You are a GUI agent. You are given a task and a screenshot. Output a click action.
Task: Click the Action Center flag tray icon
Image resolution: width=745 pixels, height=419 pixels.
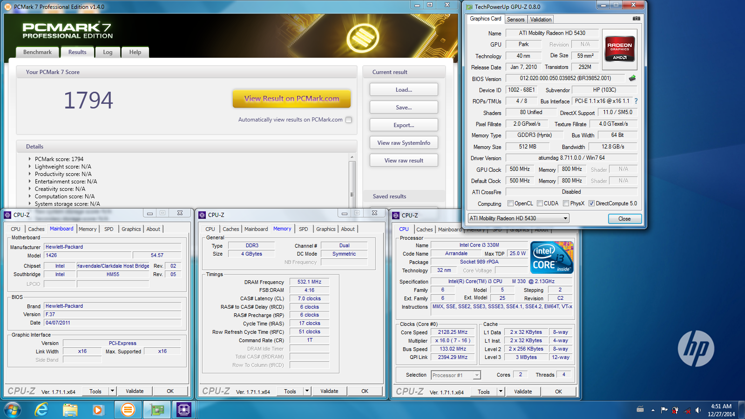(664, 410)
